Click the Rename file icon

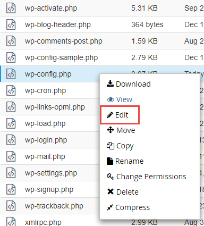110,161
